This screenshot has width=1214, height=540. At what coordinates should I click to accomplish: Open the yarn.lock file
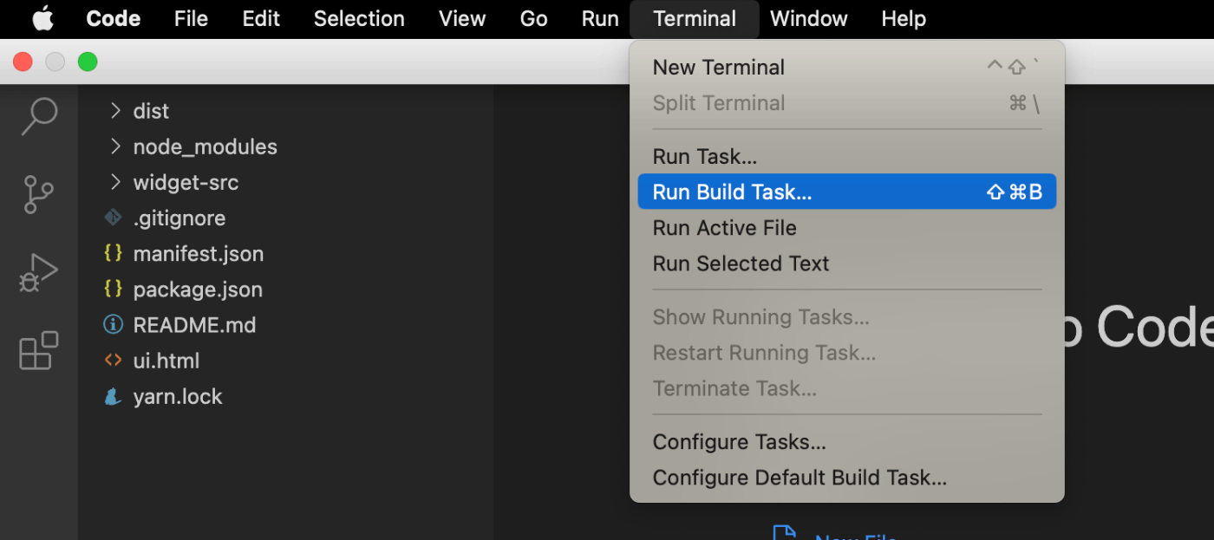click(178, 397)
